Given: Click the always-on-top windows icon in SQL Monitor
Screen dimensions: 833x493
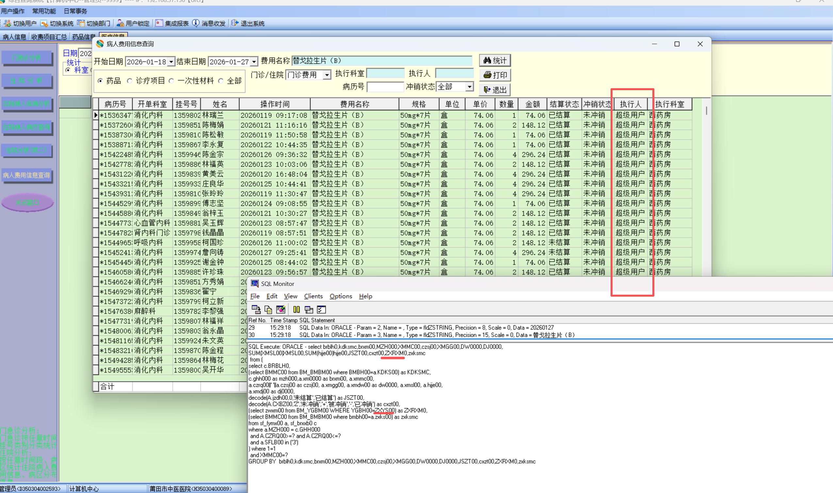Looking at the screenshot, I should (309, 310).
